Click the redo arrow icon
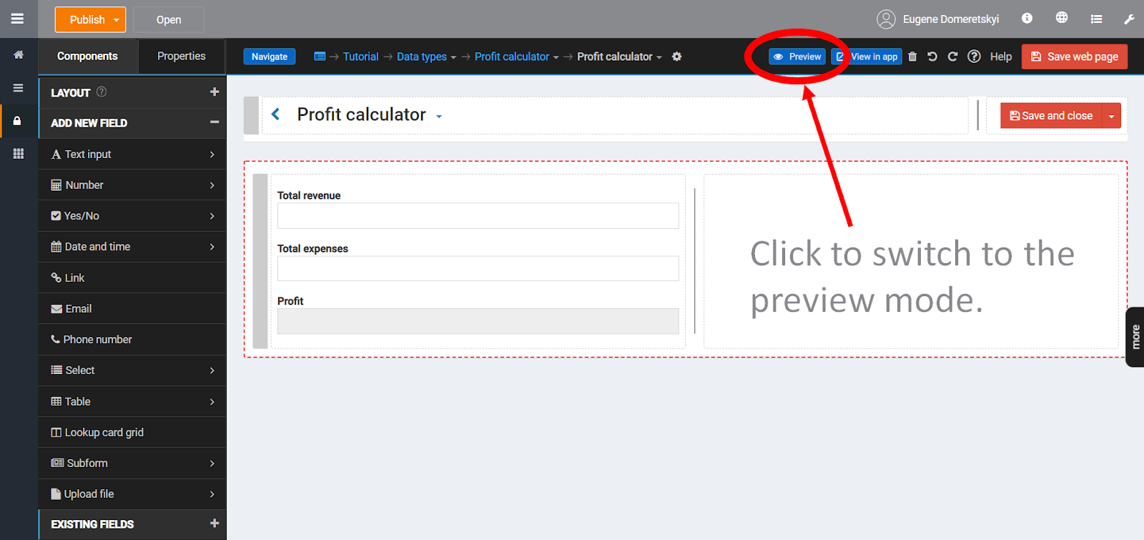Image resolution: width=1144 pixels, height=540 pixels. click(952, 57)
